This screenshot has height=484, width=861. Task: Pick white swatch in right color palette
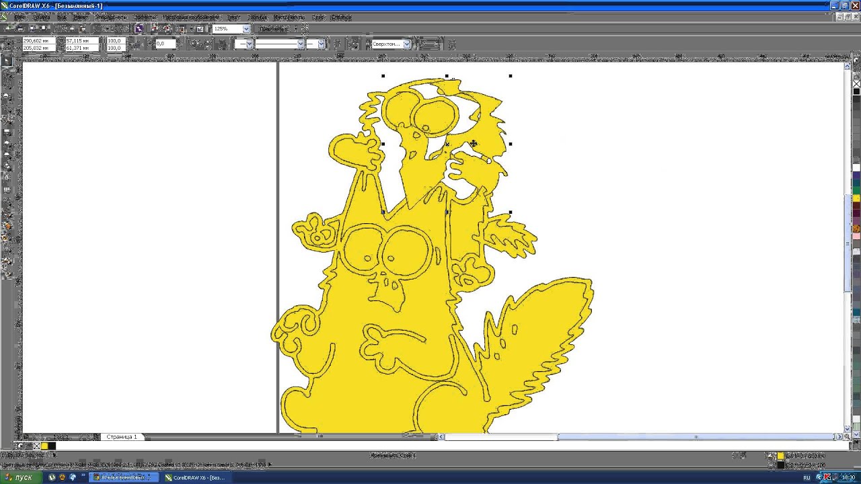click(856, 167)
